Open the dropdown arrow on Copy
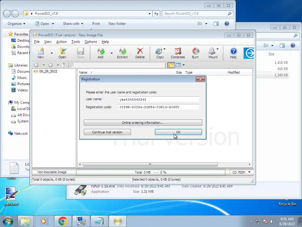302x227 pixels. click(165, 49)
